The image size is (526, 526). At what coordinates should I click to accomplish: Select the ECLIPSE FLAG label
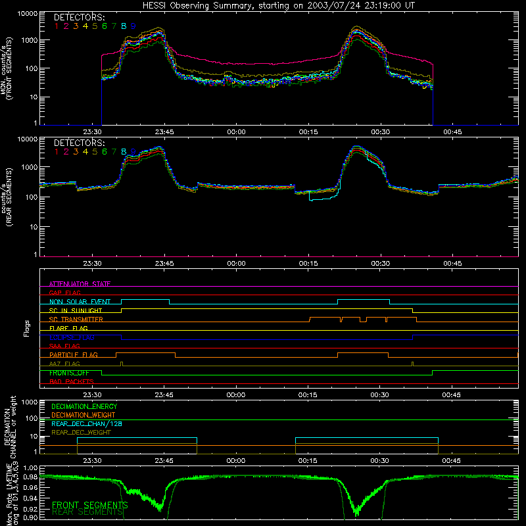point(72,337)
